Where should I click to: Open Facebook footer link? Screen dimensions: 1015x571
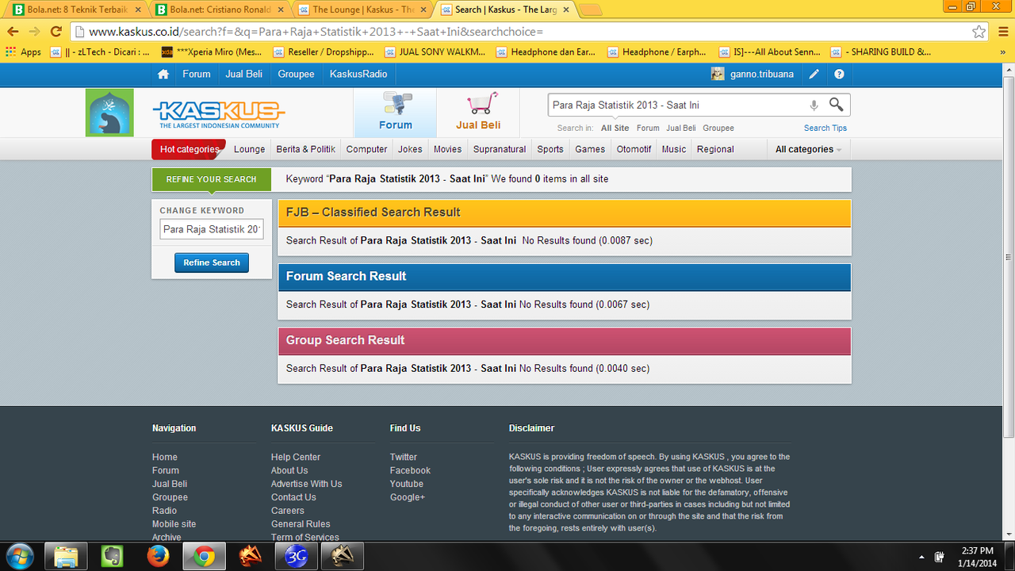tap(411, 470)
